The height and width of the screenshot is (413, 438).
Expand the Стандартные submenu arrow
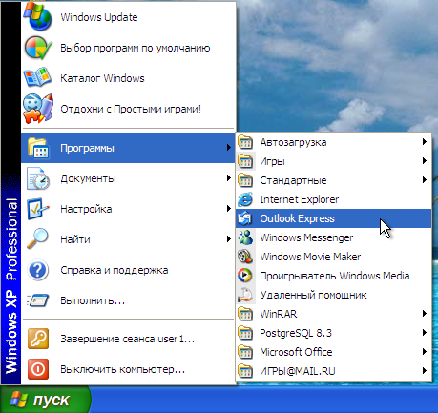click(x=425, y=180)
